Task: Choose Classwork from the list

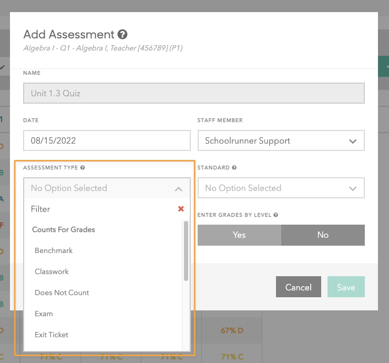Action: pyautogui.click(x=52, y=271)
